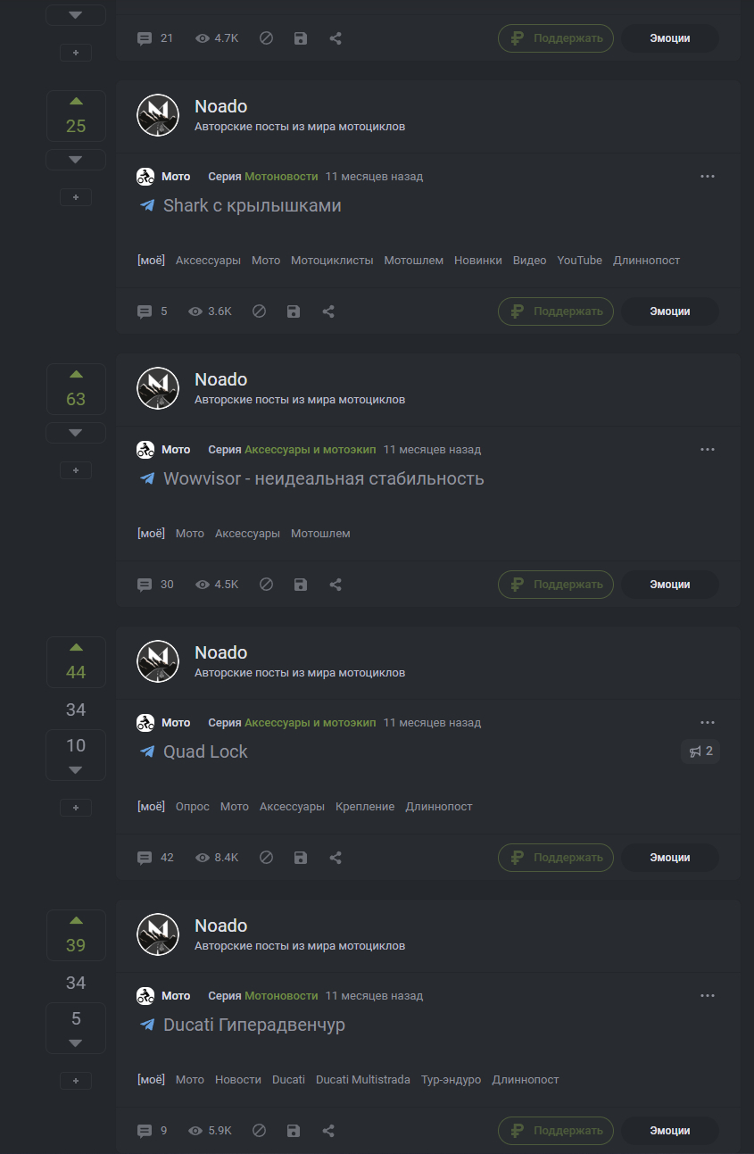Open the Мото community icon on Wowvisor post

pos(145,450)
